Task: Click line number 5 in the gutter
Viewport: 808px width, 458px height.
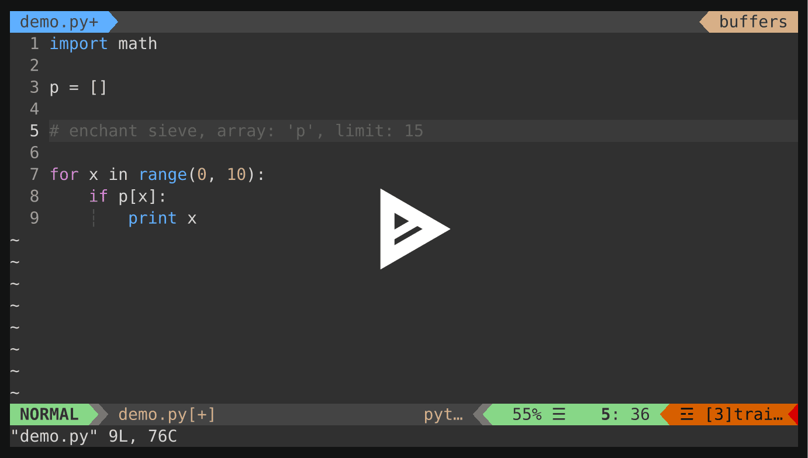Action: click(x=34, y=131)
